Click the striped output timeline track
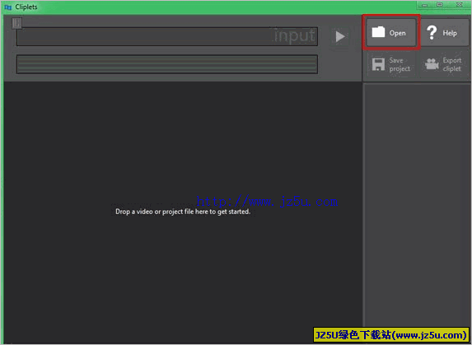 (x=167, y=64)
